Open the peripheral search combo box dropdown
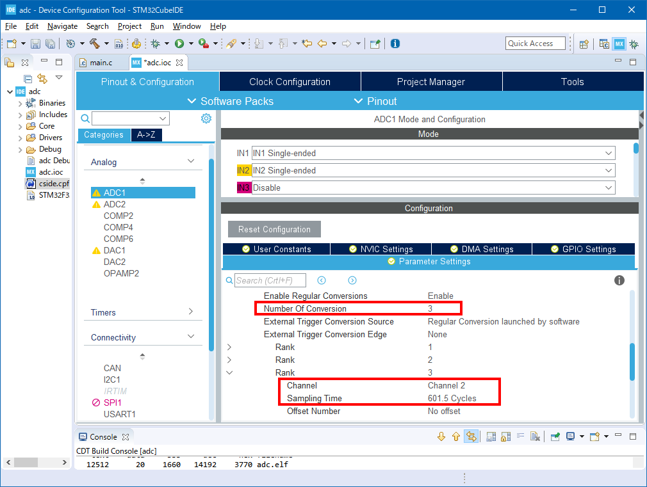Screen dimensions: 647x487 tap(163, 119)
